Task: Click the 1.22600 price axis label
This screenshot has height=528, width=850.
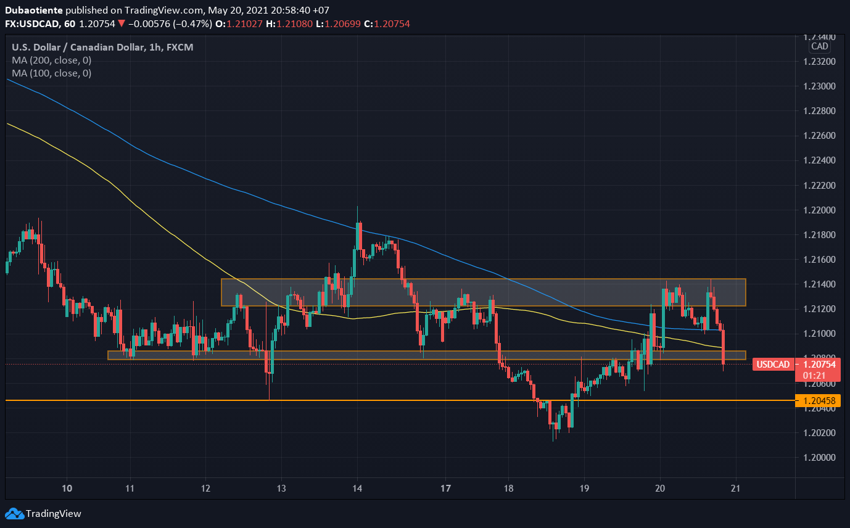Action: click(x=818, y=136)
